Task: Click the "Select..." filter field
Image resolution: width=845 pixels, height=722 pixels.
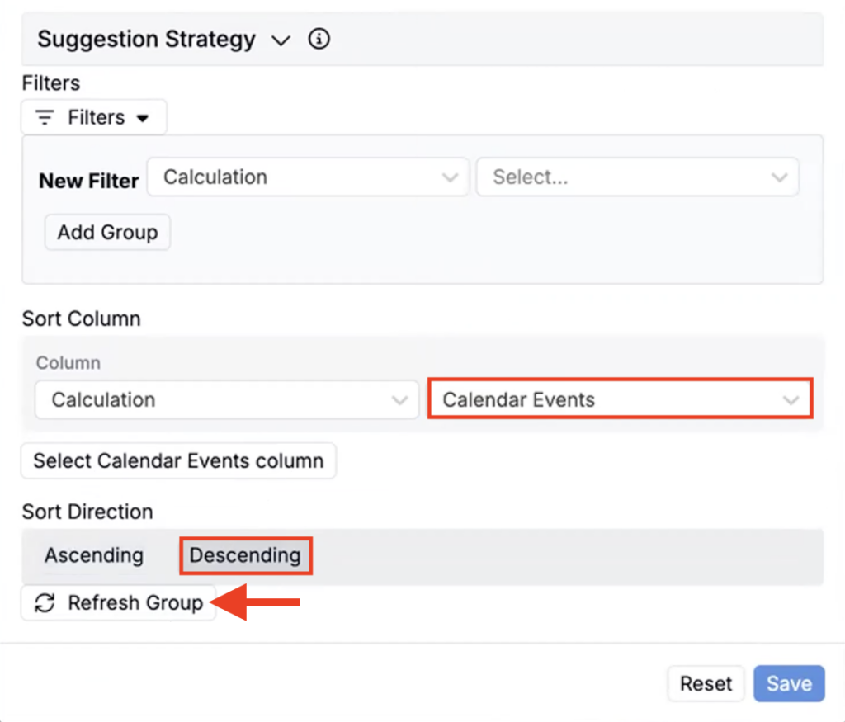Action: tap(627, 177)
